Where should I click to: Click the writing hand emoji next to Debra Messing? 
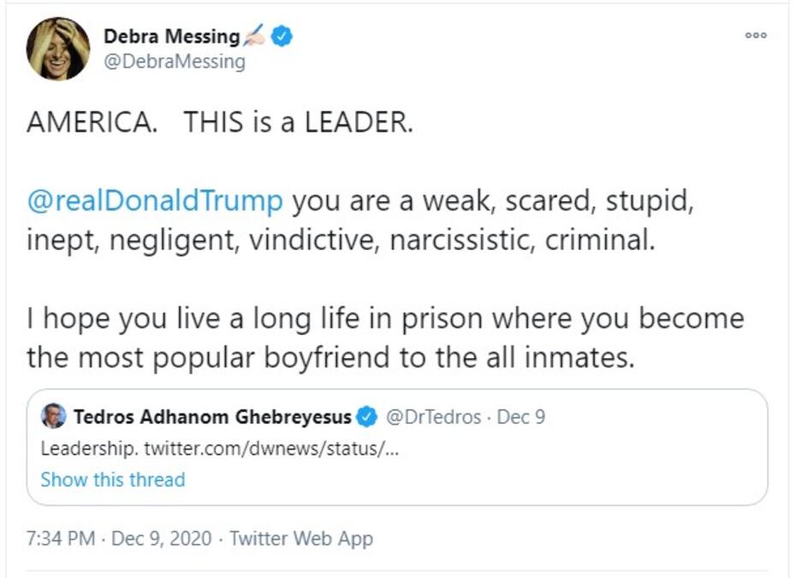255,36
